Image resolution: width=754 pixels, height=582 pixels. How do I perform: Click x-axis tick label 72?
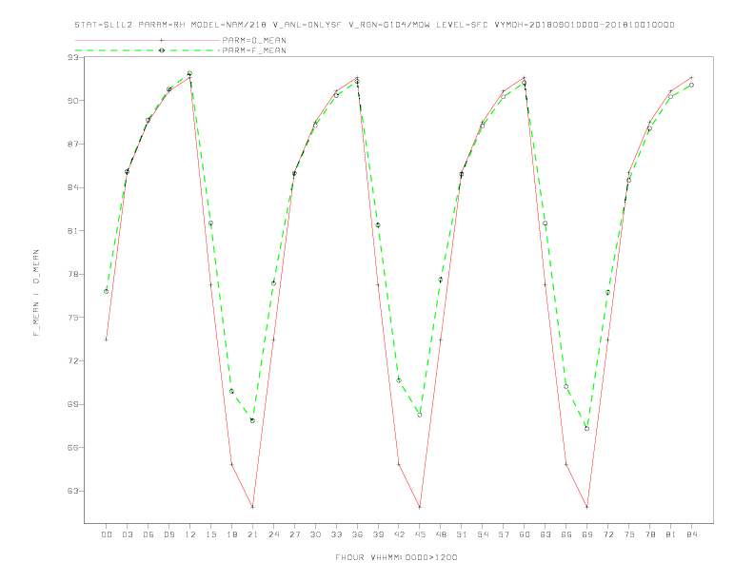[x=608, y=534]
